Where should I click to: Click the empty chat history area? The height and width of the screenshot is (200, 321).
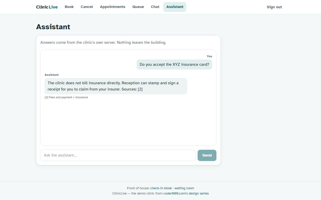point(128,122)
